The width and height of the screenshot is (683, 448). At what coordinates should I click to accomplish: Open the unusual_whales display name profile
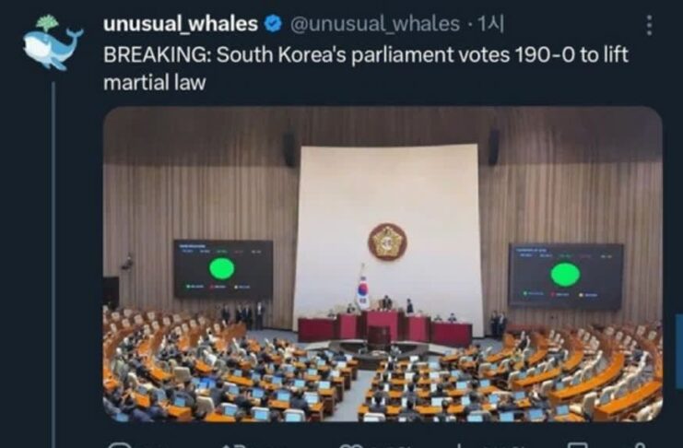(181, 24)
